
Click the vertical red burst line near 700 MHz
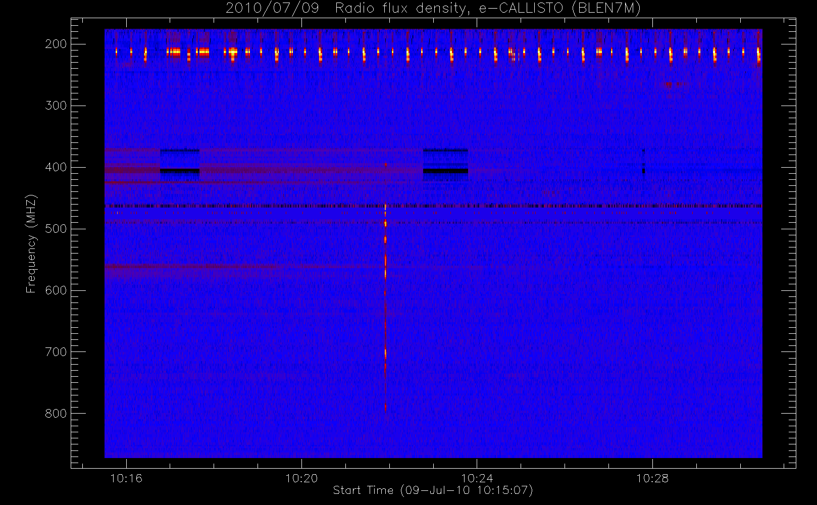click(385, 353)
